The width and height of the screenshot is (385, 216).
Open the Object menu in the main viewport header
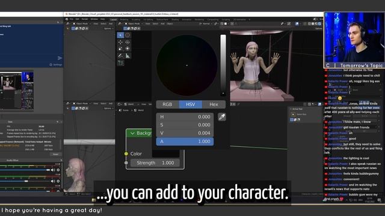[x=170, y=24]
